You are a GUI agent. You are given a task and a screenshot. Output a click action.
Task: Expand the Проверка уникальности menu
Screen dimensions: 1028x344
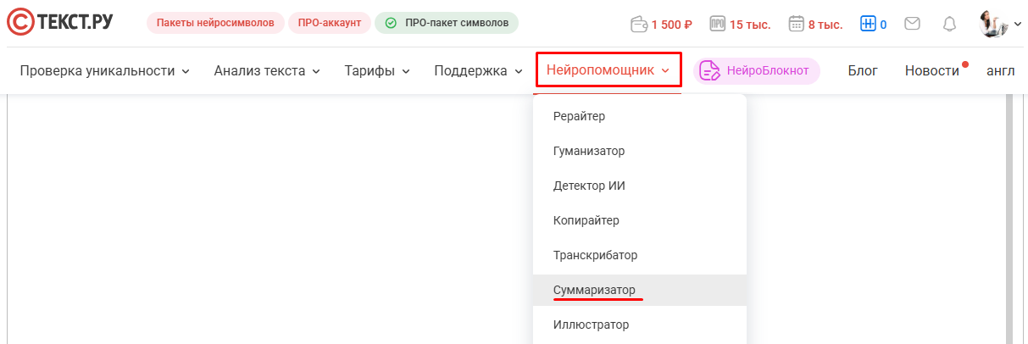(104, 70)
